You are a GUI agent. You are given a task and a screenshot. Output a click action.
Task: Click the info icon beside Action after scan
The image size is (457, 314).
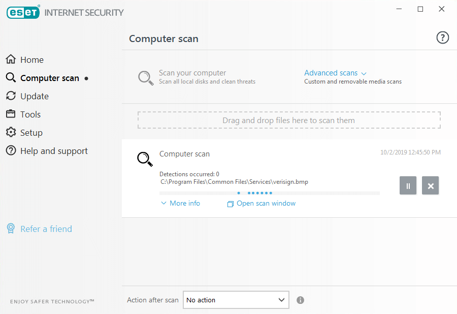tap(300, 300)
